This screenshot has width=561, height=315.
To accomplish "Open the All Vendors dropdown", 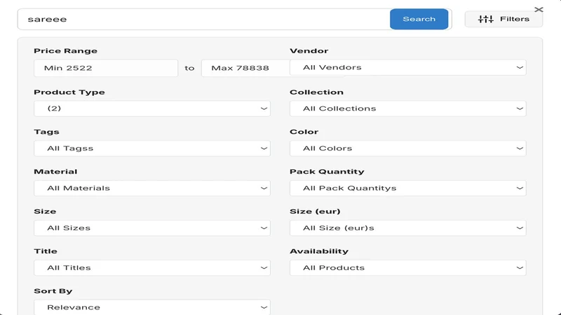I will pyautogui.click(x=408, y=67).
